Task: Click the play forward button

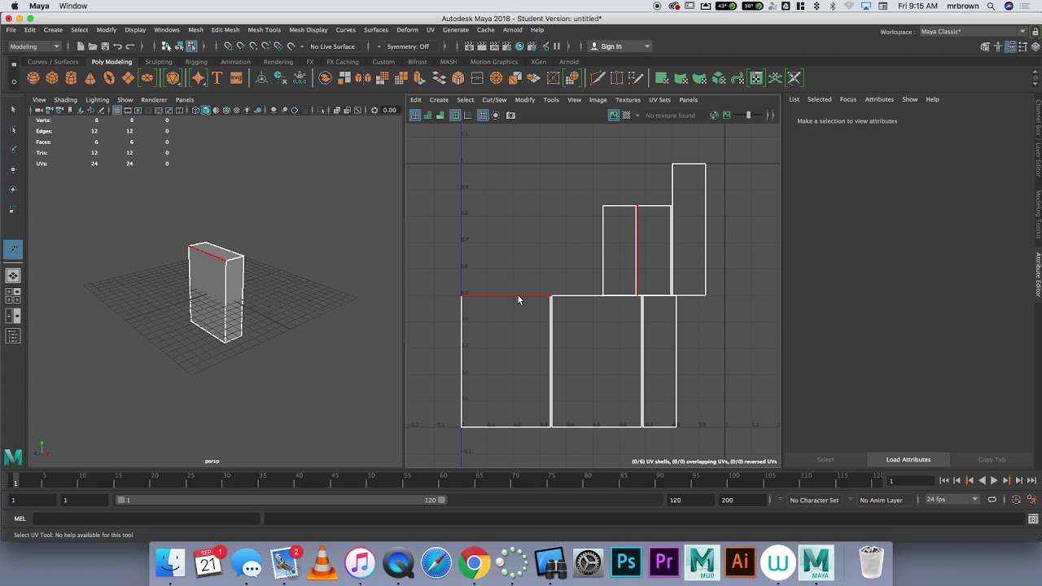Action: (994, 481)
